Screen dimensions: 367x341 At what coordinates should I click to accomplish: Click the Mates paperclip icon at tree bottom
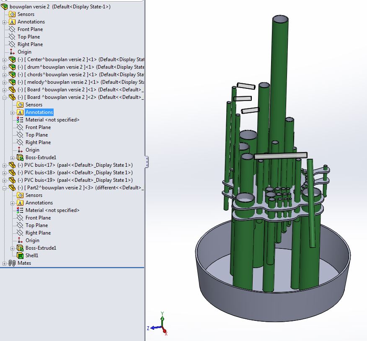[11, 263]
